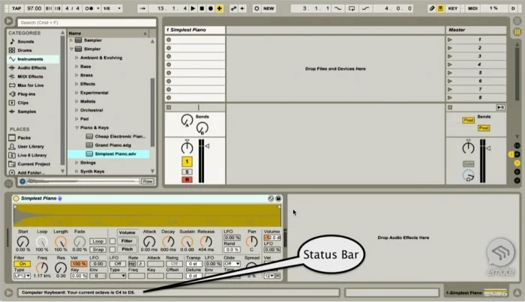The height and width of the screenshot is (302, 525).
Task: Toggle the yellow Overdub plus button
Action: pos(219,8)
